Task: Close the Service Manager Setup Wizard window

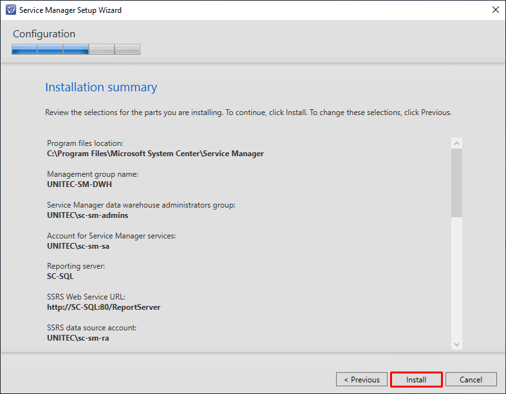Action: coord(495,10)
